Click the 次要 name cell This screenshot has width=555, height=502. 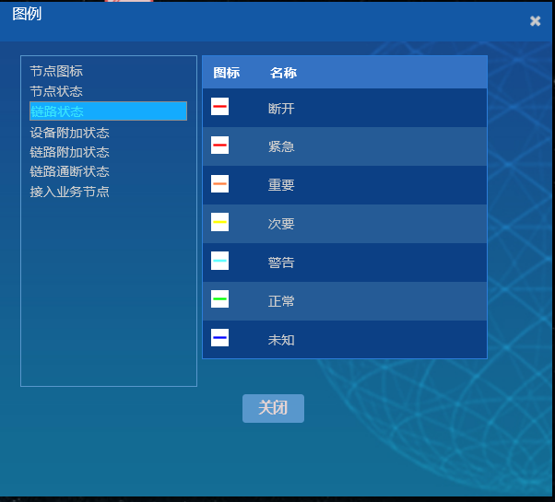[x=281, y=224]
